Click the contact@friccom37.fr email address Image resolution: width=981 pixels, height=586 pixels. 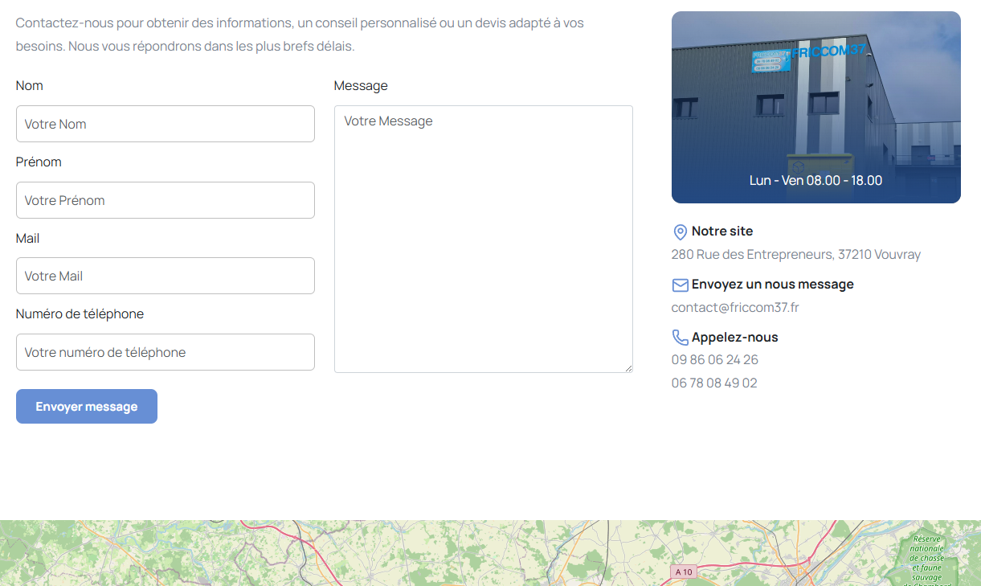point(735,307)
